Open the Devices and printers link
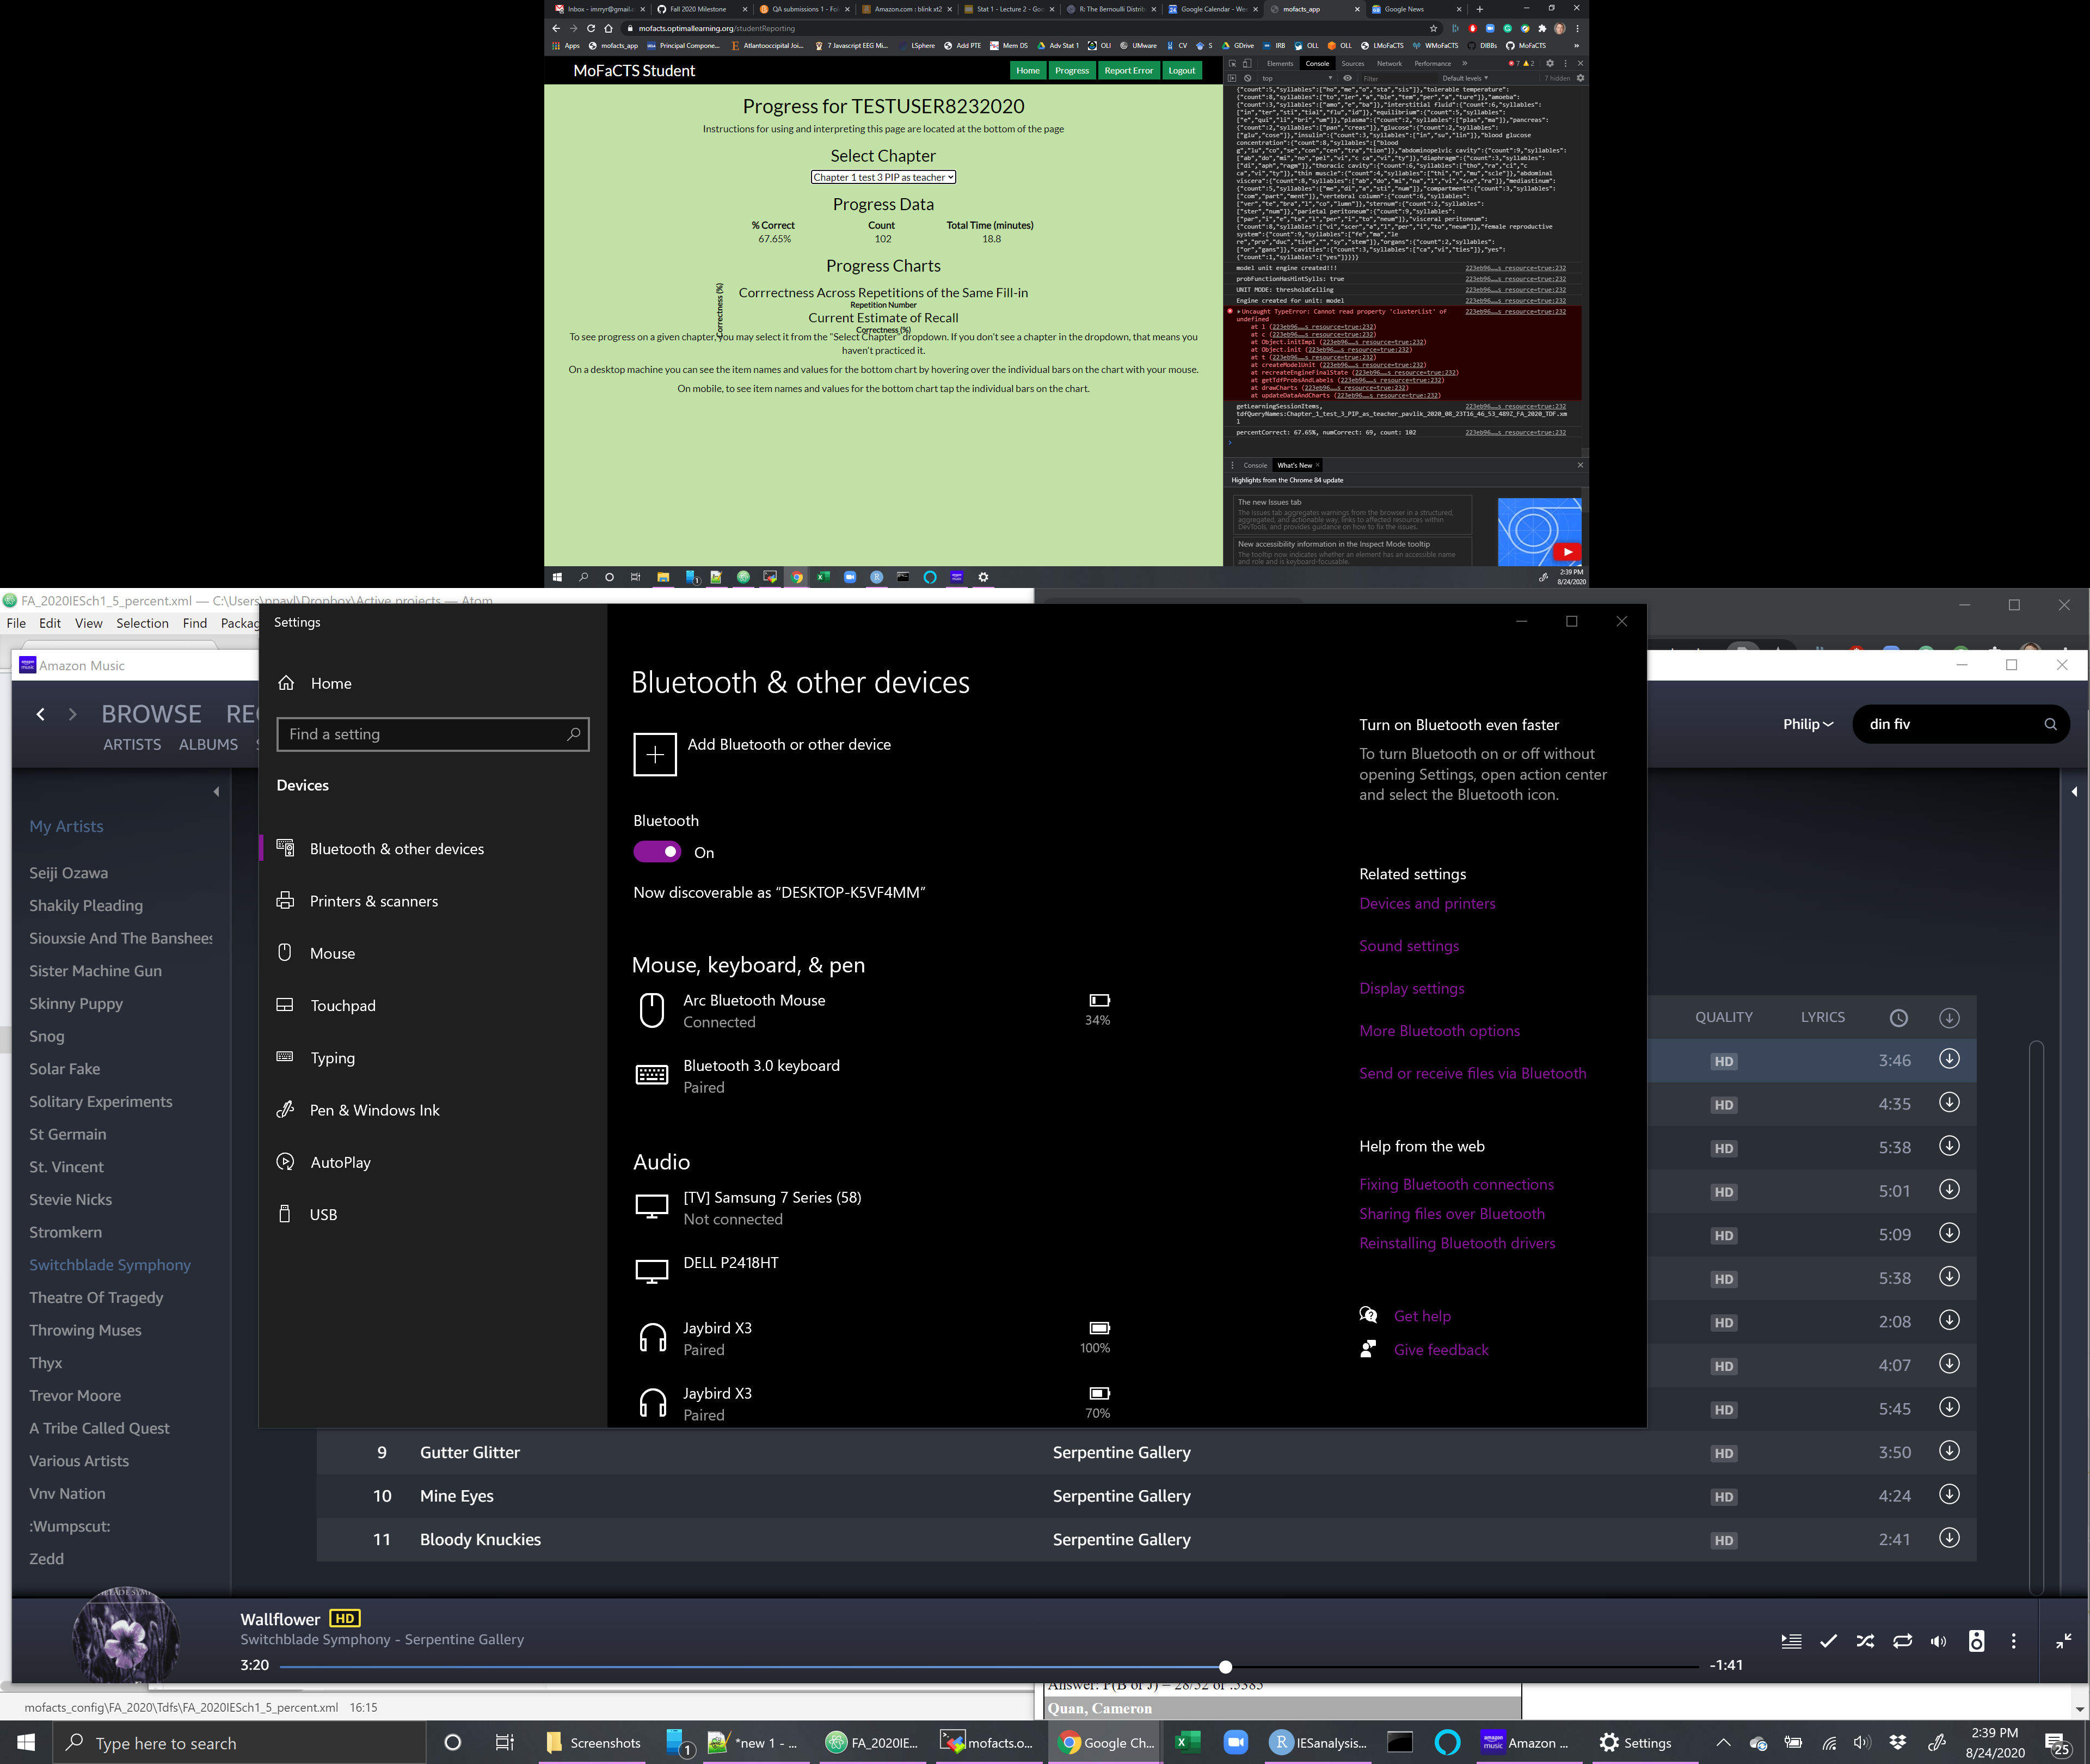Image resolution: width=2090 pixels, height=1764 pixels. click(1427, 903)
